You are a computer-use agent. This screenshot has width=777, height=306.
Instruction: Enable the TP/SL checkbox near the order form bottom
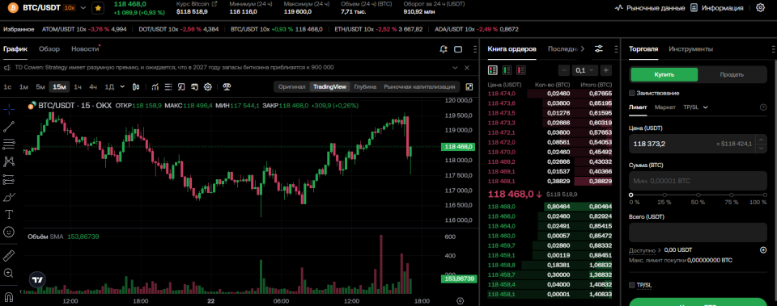pyautogui.click(x=632, y=285)
